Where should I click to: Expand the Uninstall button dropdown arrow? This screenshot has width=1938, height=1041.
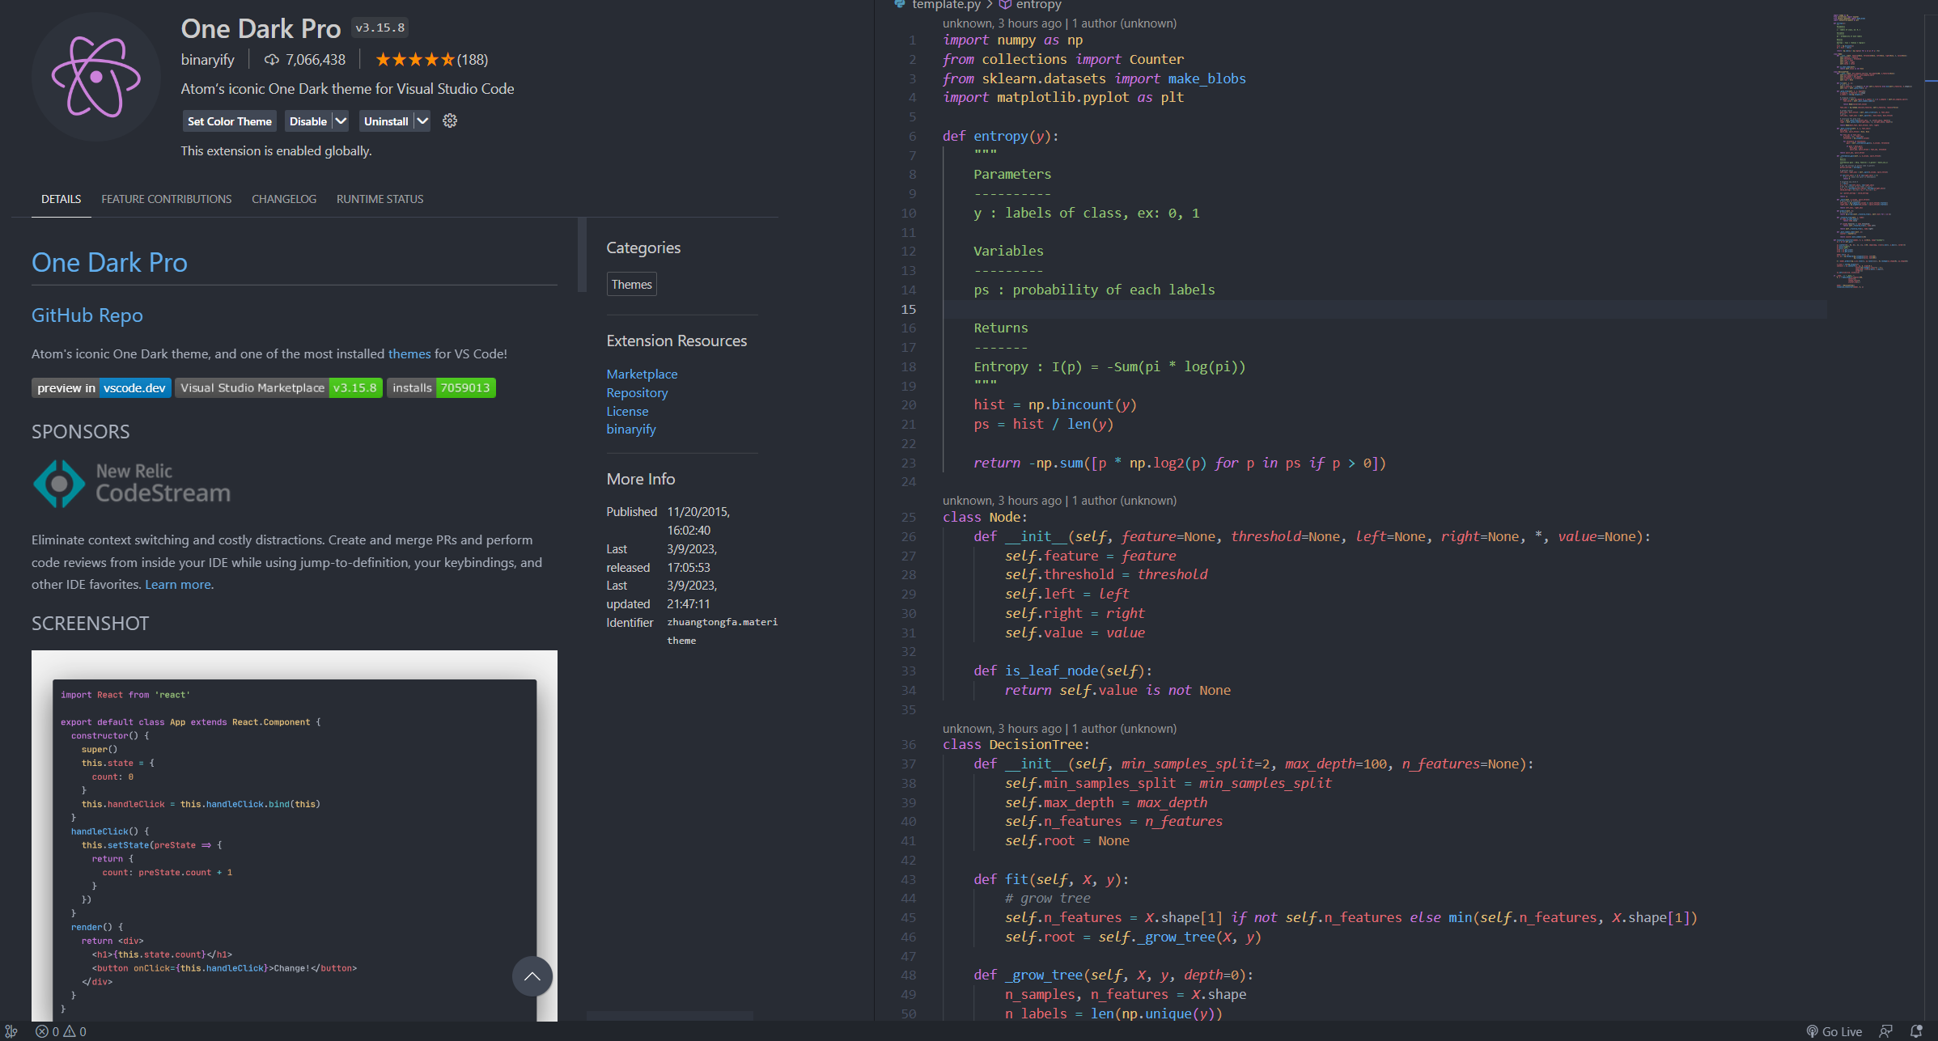pyautogui.click(x=422, y=121)
